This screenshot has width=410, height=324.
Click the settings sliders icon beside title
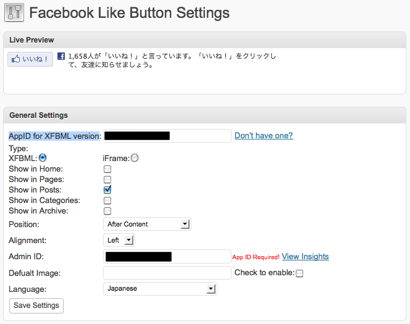click(x=14, y=12)
